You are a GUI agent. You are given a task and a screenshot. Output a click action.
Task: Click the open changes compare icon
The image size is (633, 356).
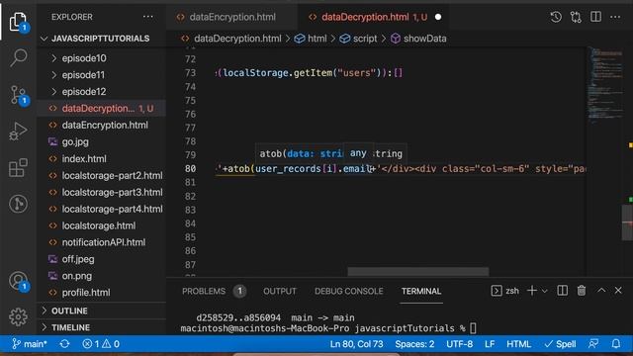tap(576, 17)
